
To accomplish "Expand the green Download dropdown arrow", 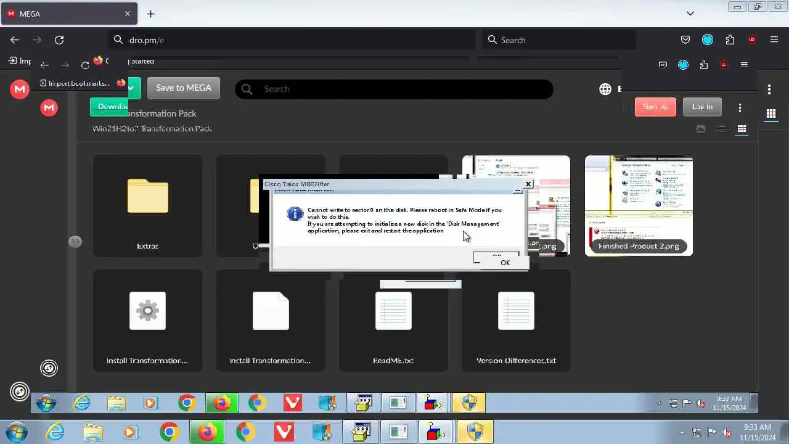I will tap(132, 88).
